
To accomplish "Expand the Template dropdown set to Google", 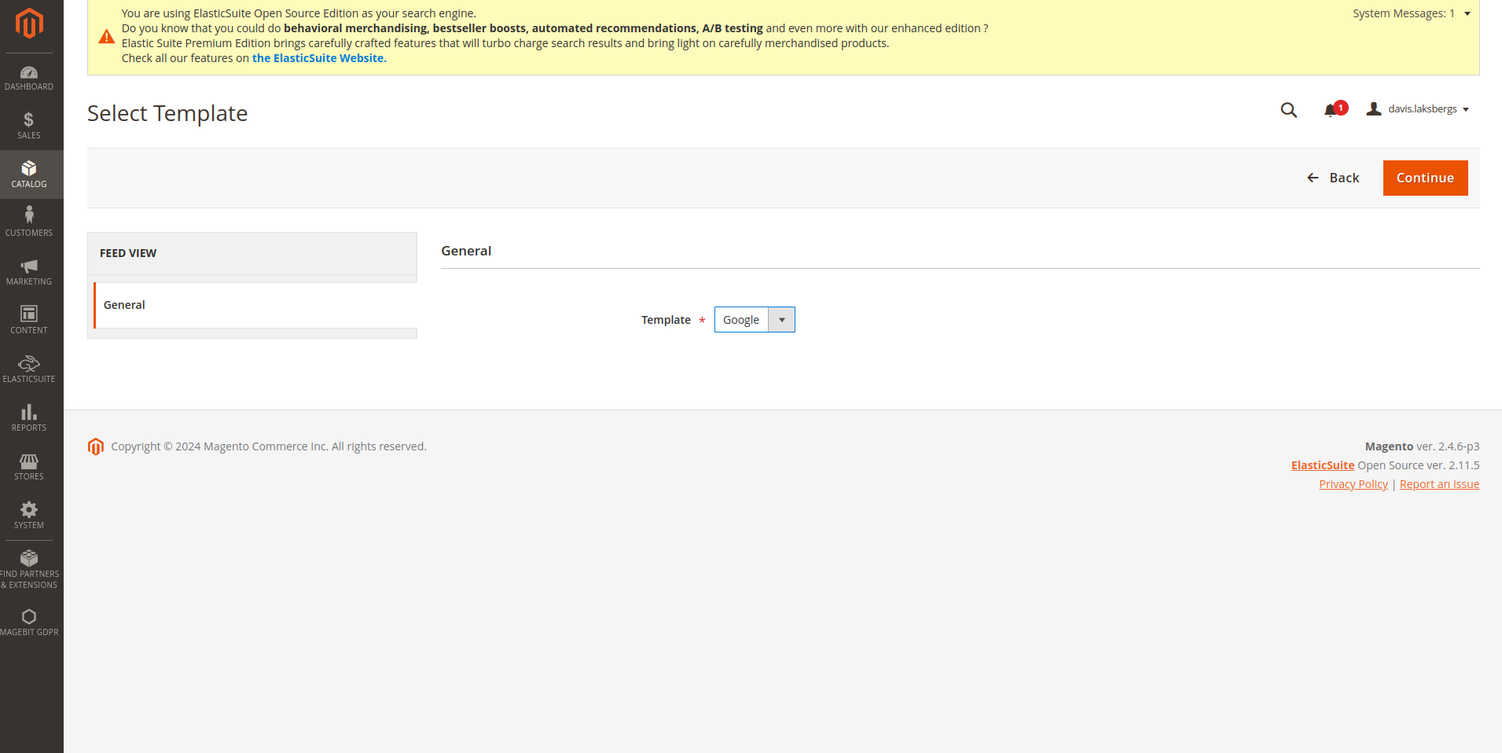I will 754,320.
